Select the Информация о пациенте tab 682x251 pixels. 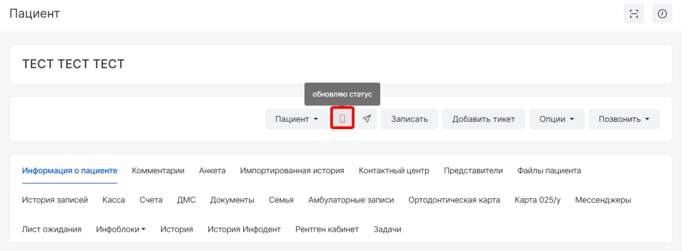click(x=69, y=170)
